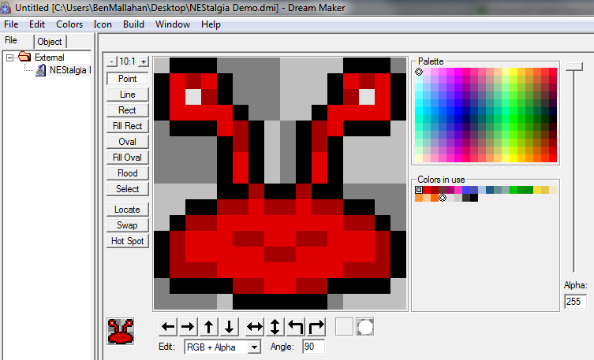Activate the Oval drawing tool
The height and width of the screenshot is (360, 594).
pyautogui.click(x=127, y=142)
